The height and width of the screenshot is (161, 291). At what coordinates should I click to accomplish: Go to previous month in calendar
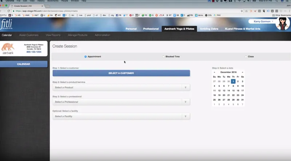point(214,72)
